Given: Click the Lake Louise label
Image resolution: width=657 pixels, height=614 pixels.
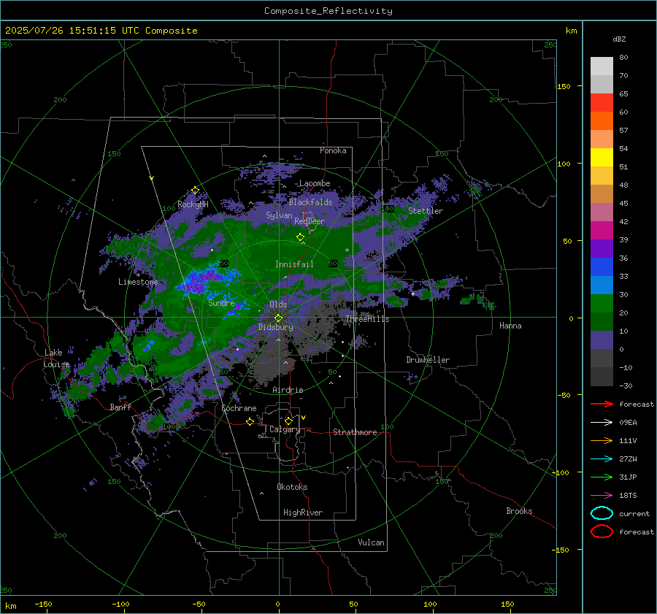Looking at the screenshot, I should [x=56, y=358].
